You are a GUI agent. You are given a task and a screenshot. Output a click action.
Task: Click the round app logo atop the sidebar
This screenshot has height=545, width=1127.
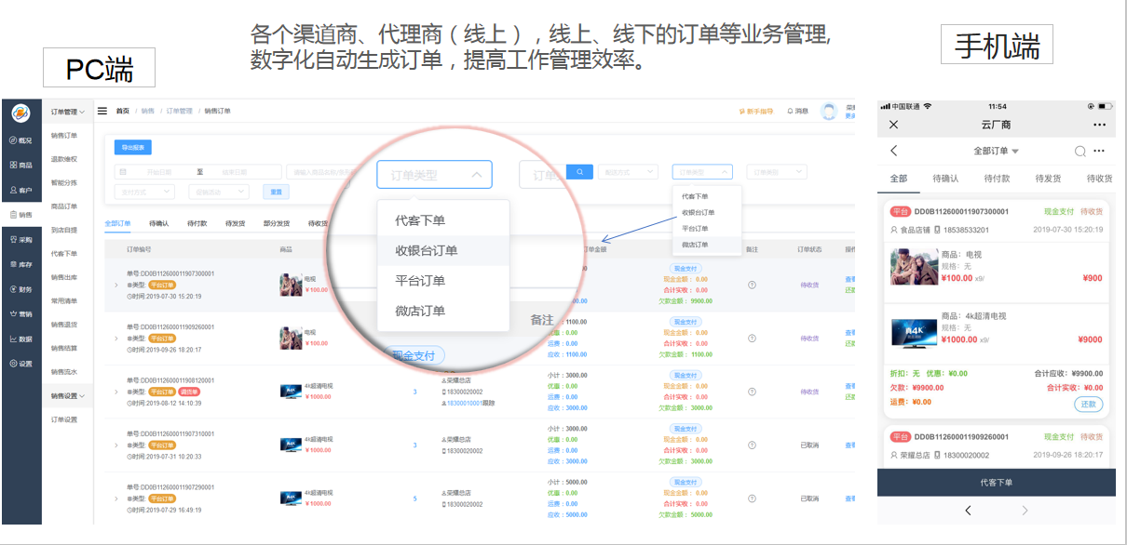[20, 113]
